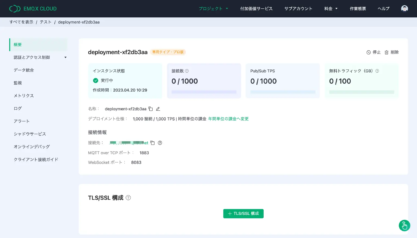
Task: Click the pencil icon to rename deployment
Action: [158, 109]
